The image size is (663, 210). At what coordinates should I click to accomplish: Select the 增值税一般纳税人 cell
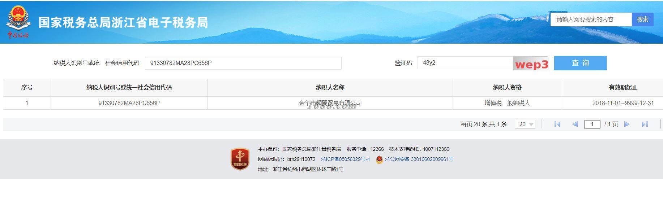tap(507, 103)
